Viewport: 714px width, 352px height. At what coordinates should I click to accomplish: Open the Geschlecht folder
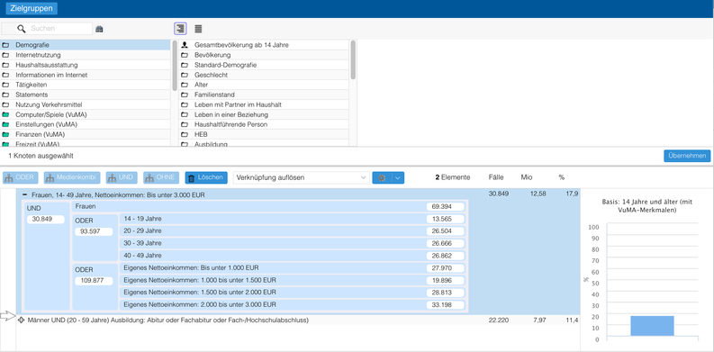264,75
